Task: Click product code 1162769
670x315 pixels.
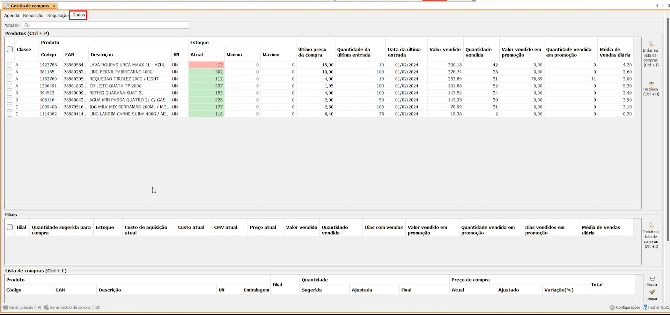Action: (48, 79)
